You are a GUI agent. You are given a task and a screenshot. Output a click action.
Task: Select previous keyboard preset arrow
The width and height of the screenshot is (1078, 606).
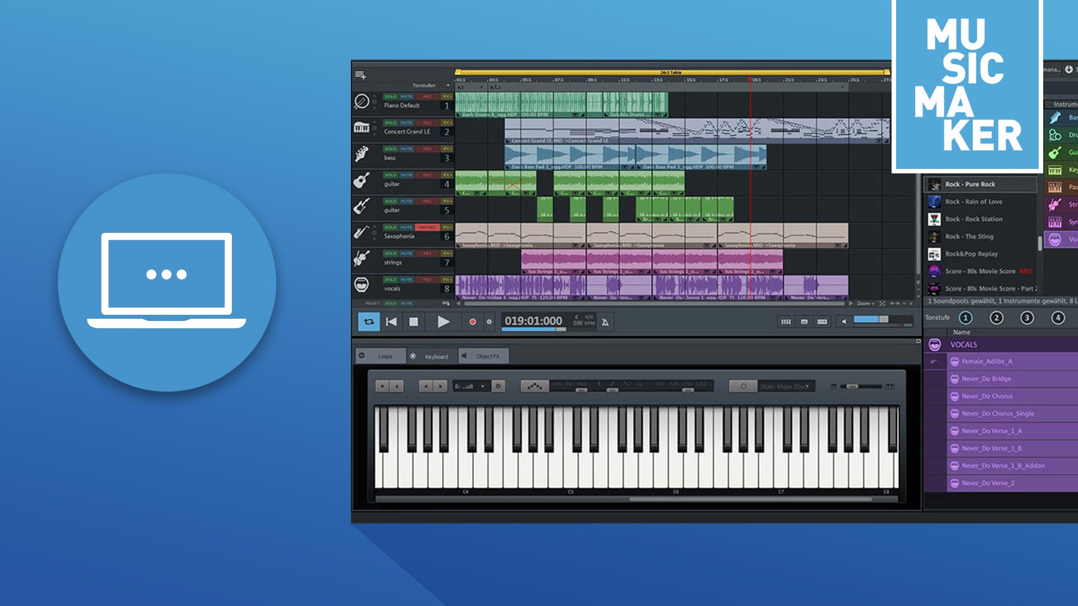pyautogui.click(x=426, y=386)
